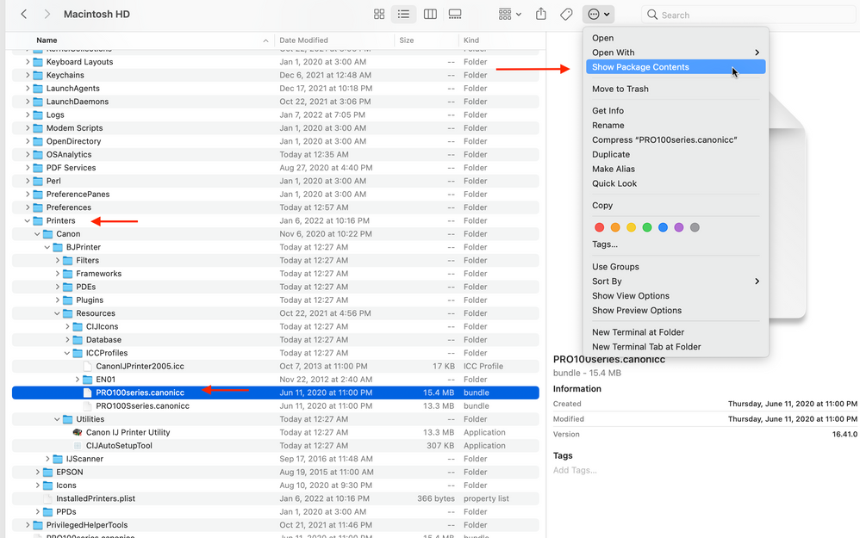Collapse the Printers folder
This screenshot has height=538, width=860.
click(x=28, y=220)
